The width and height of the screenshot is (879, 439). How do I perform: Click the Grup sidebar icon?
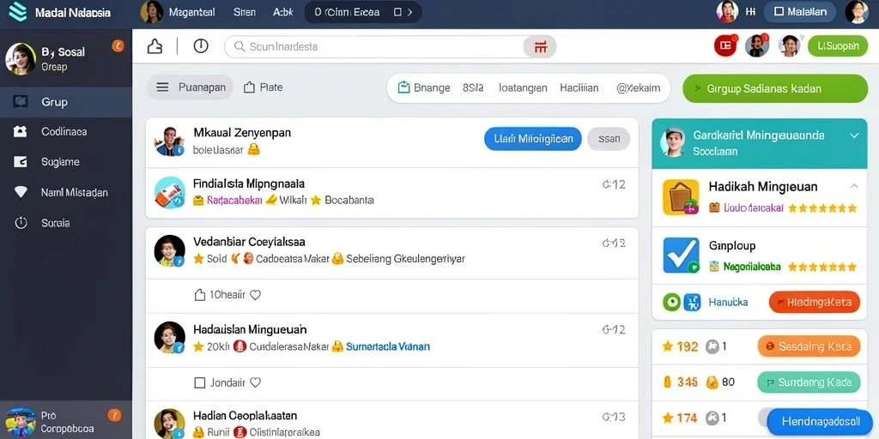pyautogui.click(x=21, y=101)
